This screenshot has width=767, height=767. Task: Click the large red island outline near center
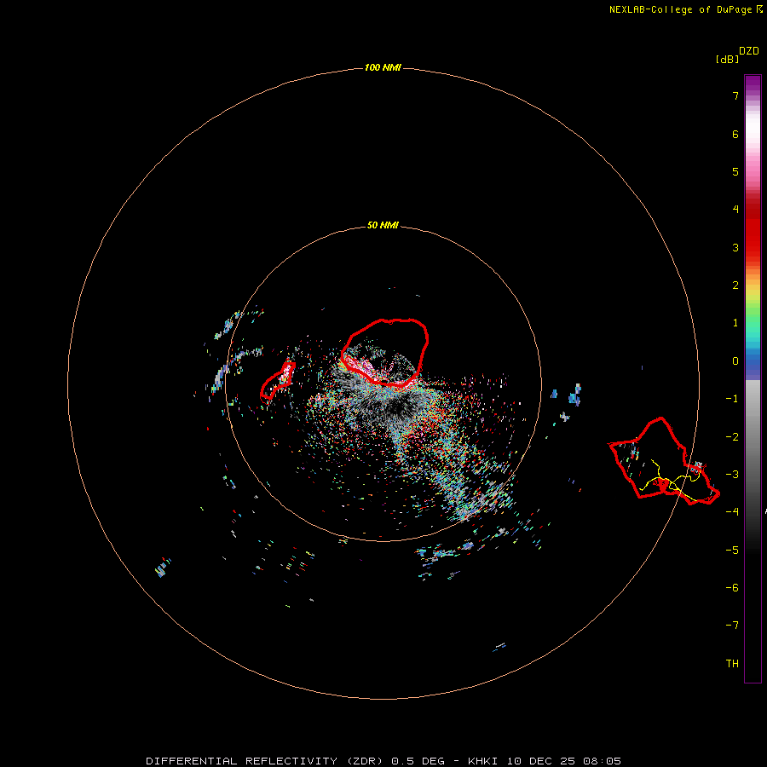[x=384, y=353]
